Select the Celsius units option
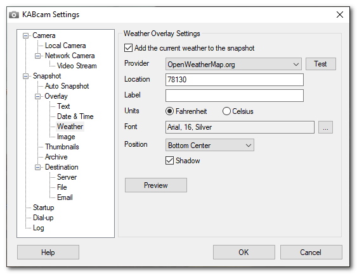 [226, 111]
